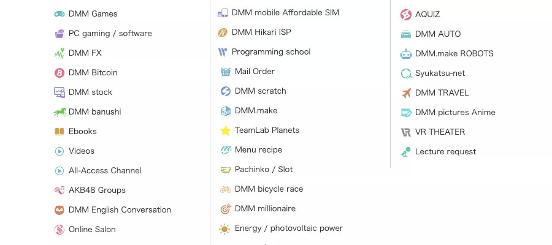Click the DMM TRAVEL airplane icon
This screenshot has height=245, width=552.
pos(406,93)
